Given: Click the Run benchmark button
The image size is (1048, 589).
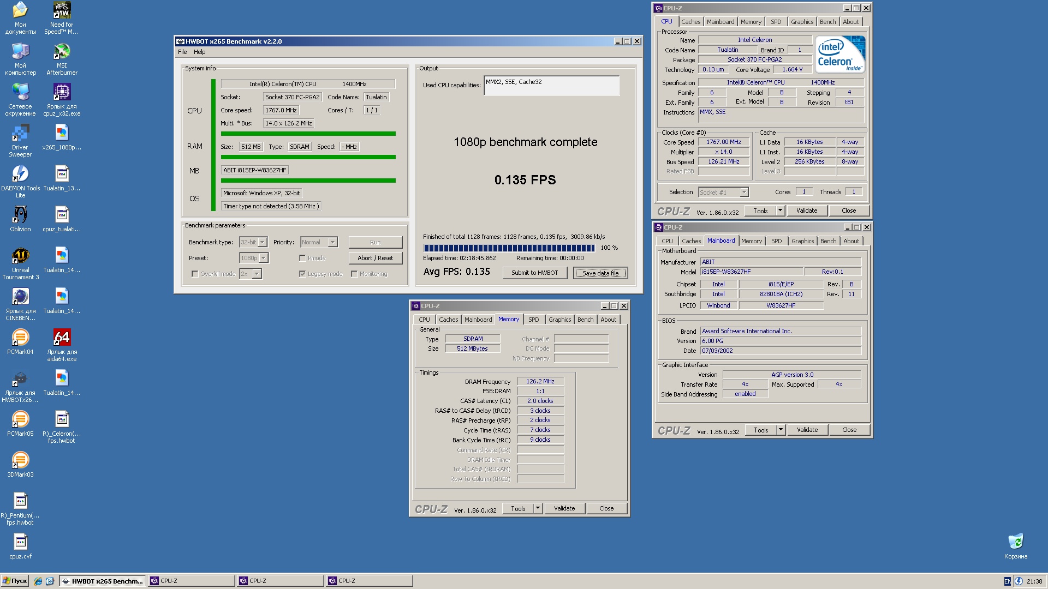Looking at the screenshot, I should [x=375, y=242].
